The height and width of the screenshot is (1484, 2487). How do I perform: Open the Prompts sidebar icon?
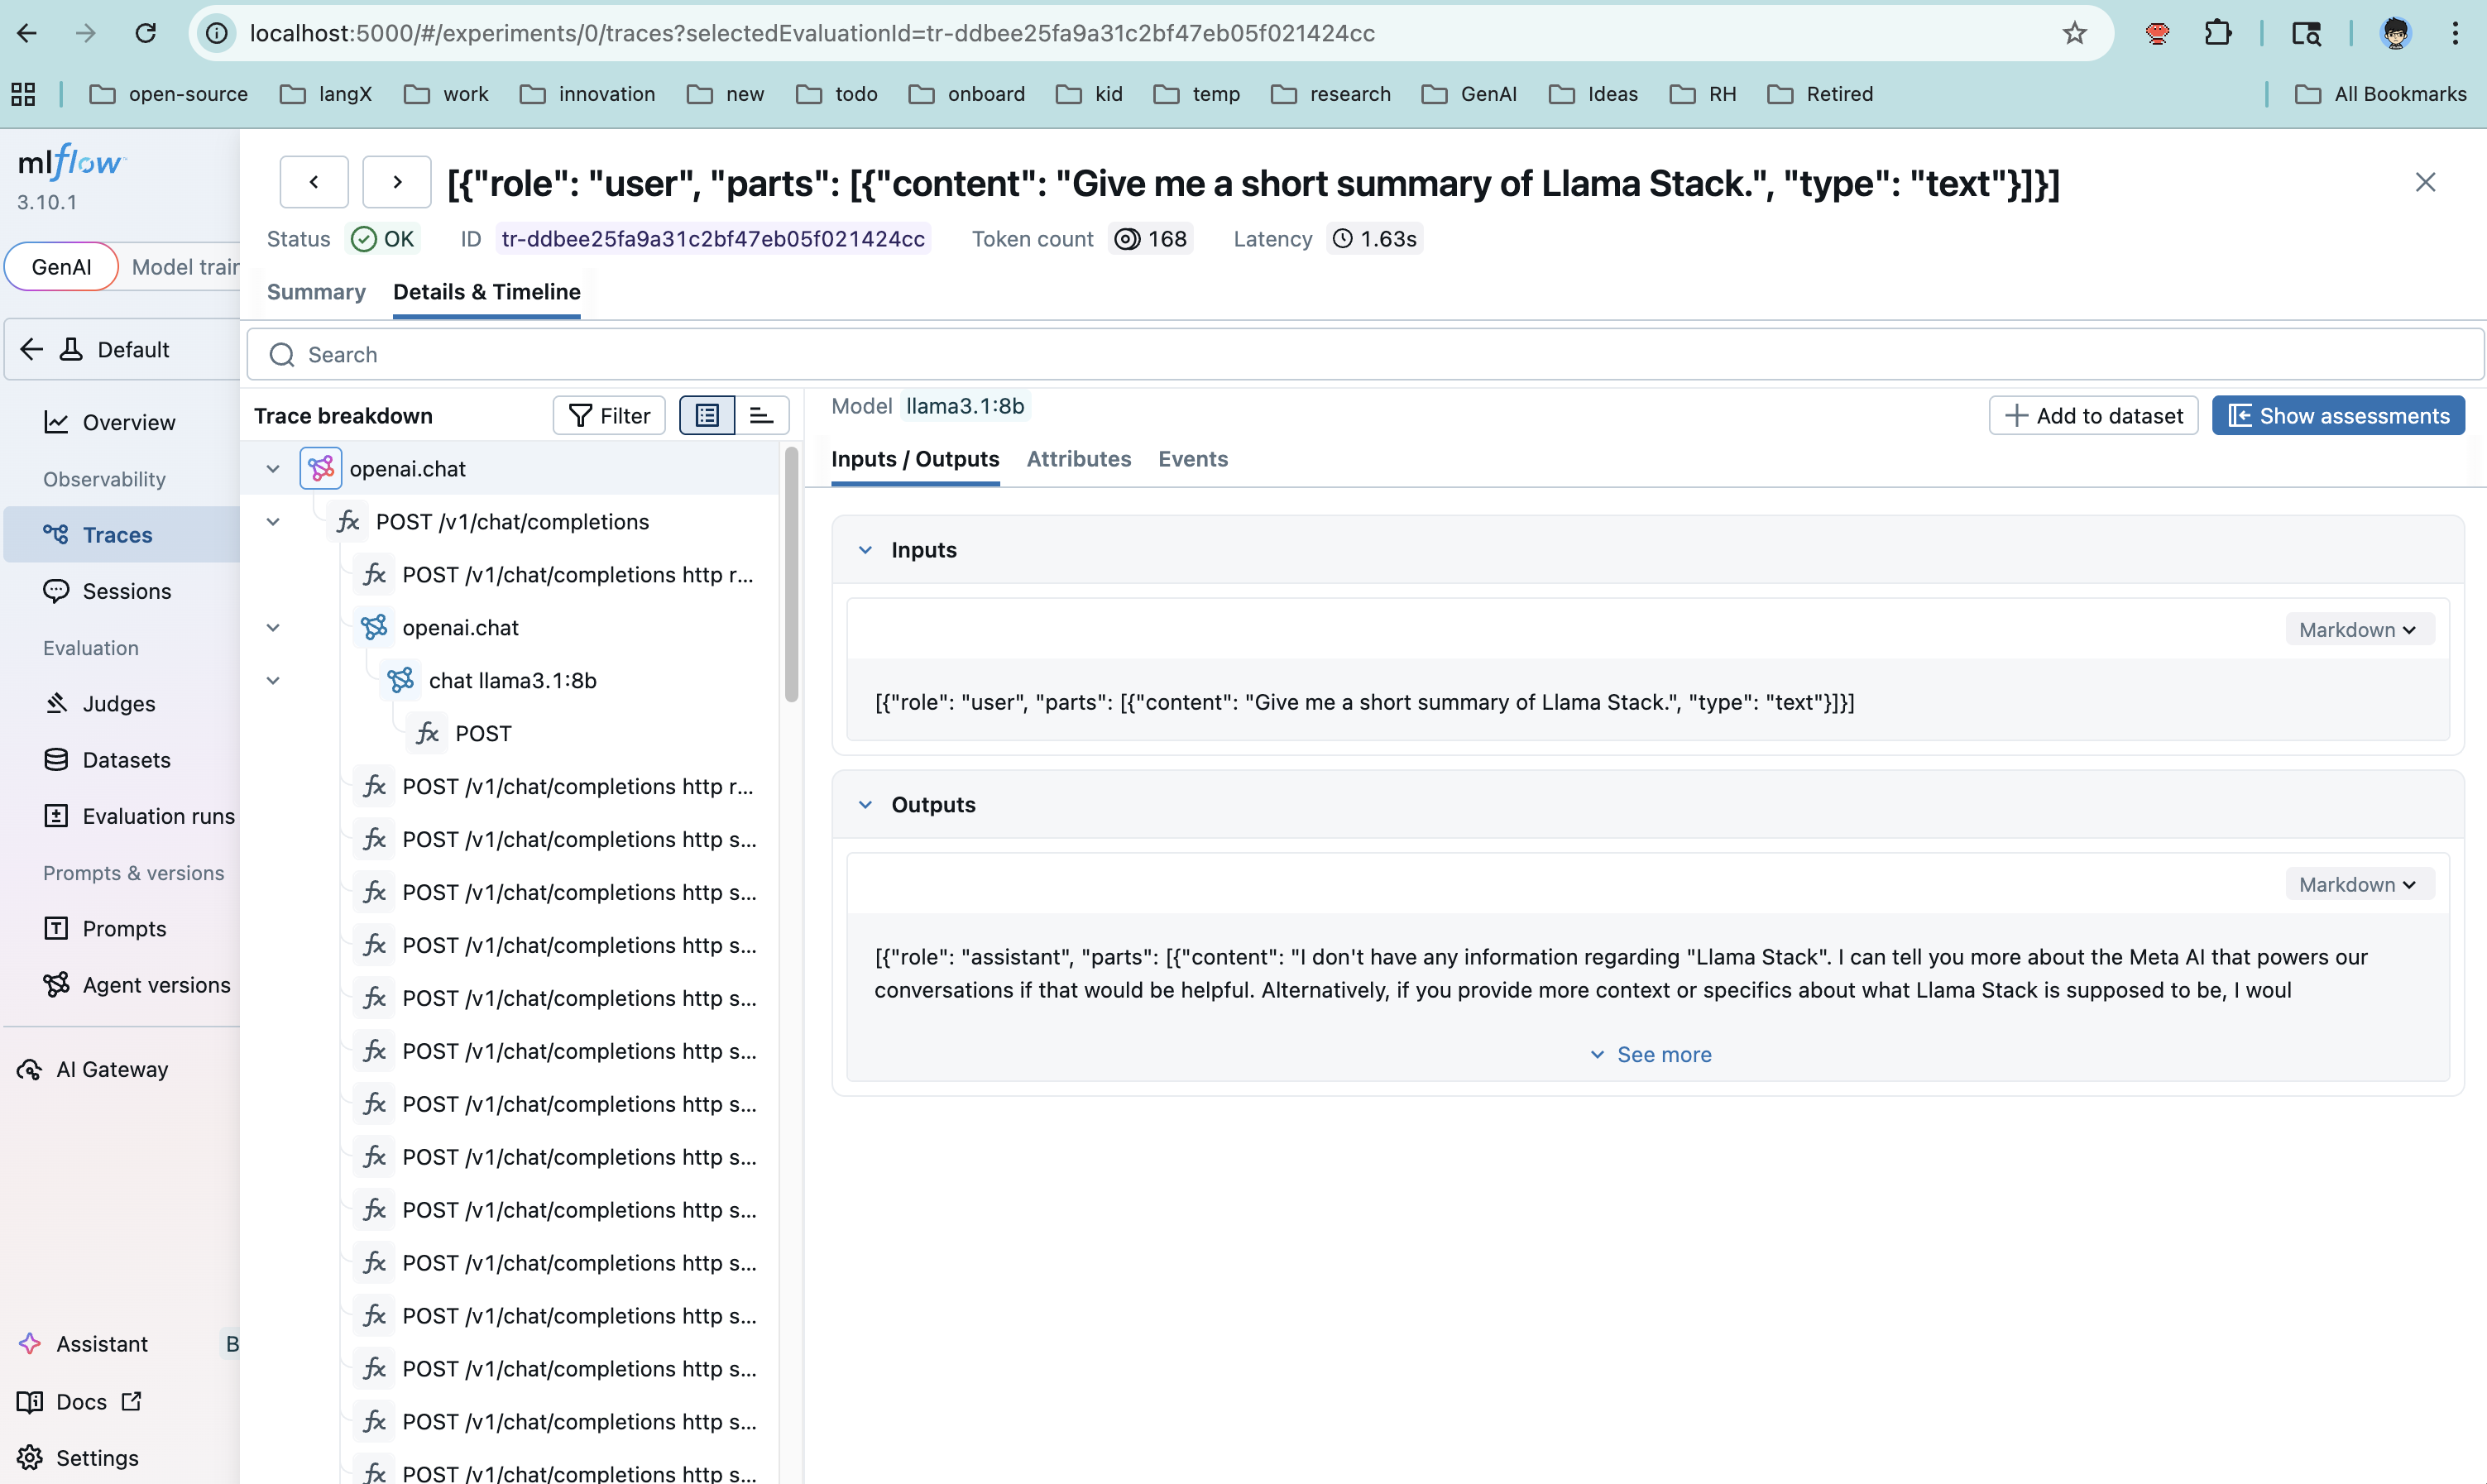(57, 928)
